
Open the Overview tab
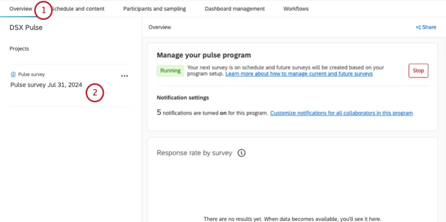(21, 9)
